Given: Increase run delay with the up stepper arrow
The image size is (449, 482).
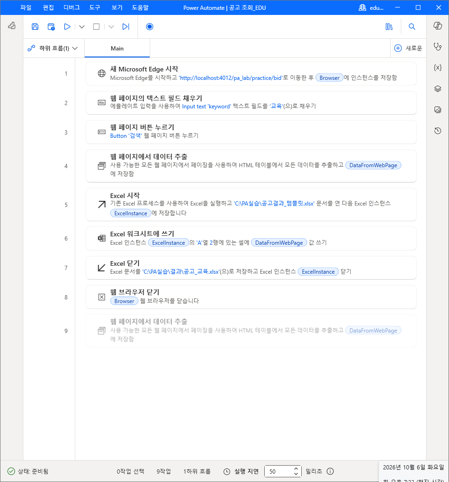Looking at the screenshot, I should point(296,469).
